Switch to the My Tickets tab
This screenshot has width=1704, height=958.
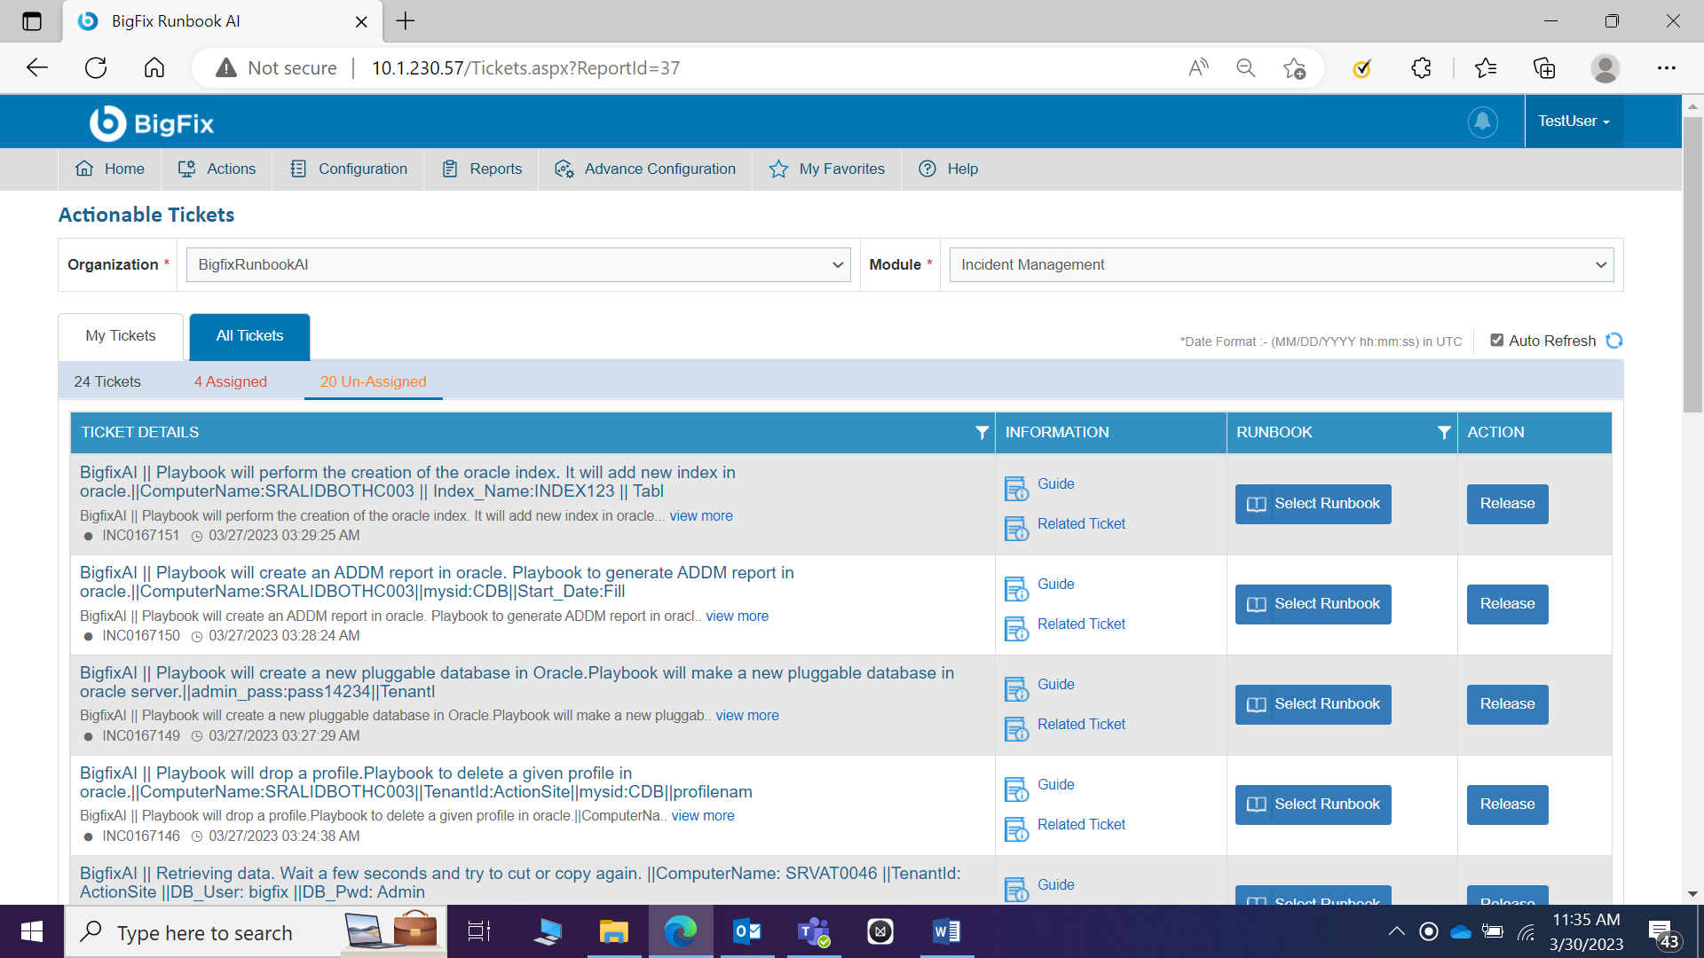[x=121, y=335]
